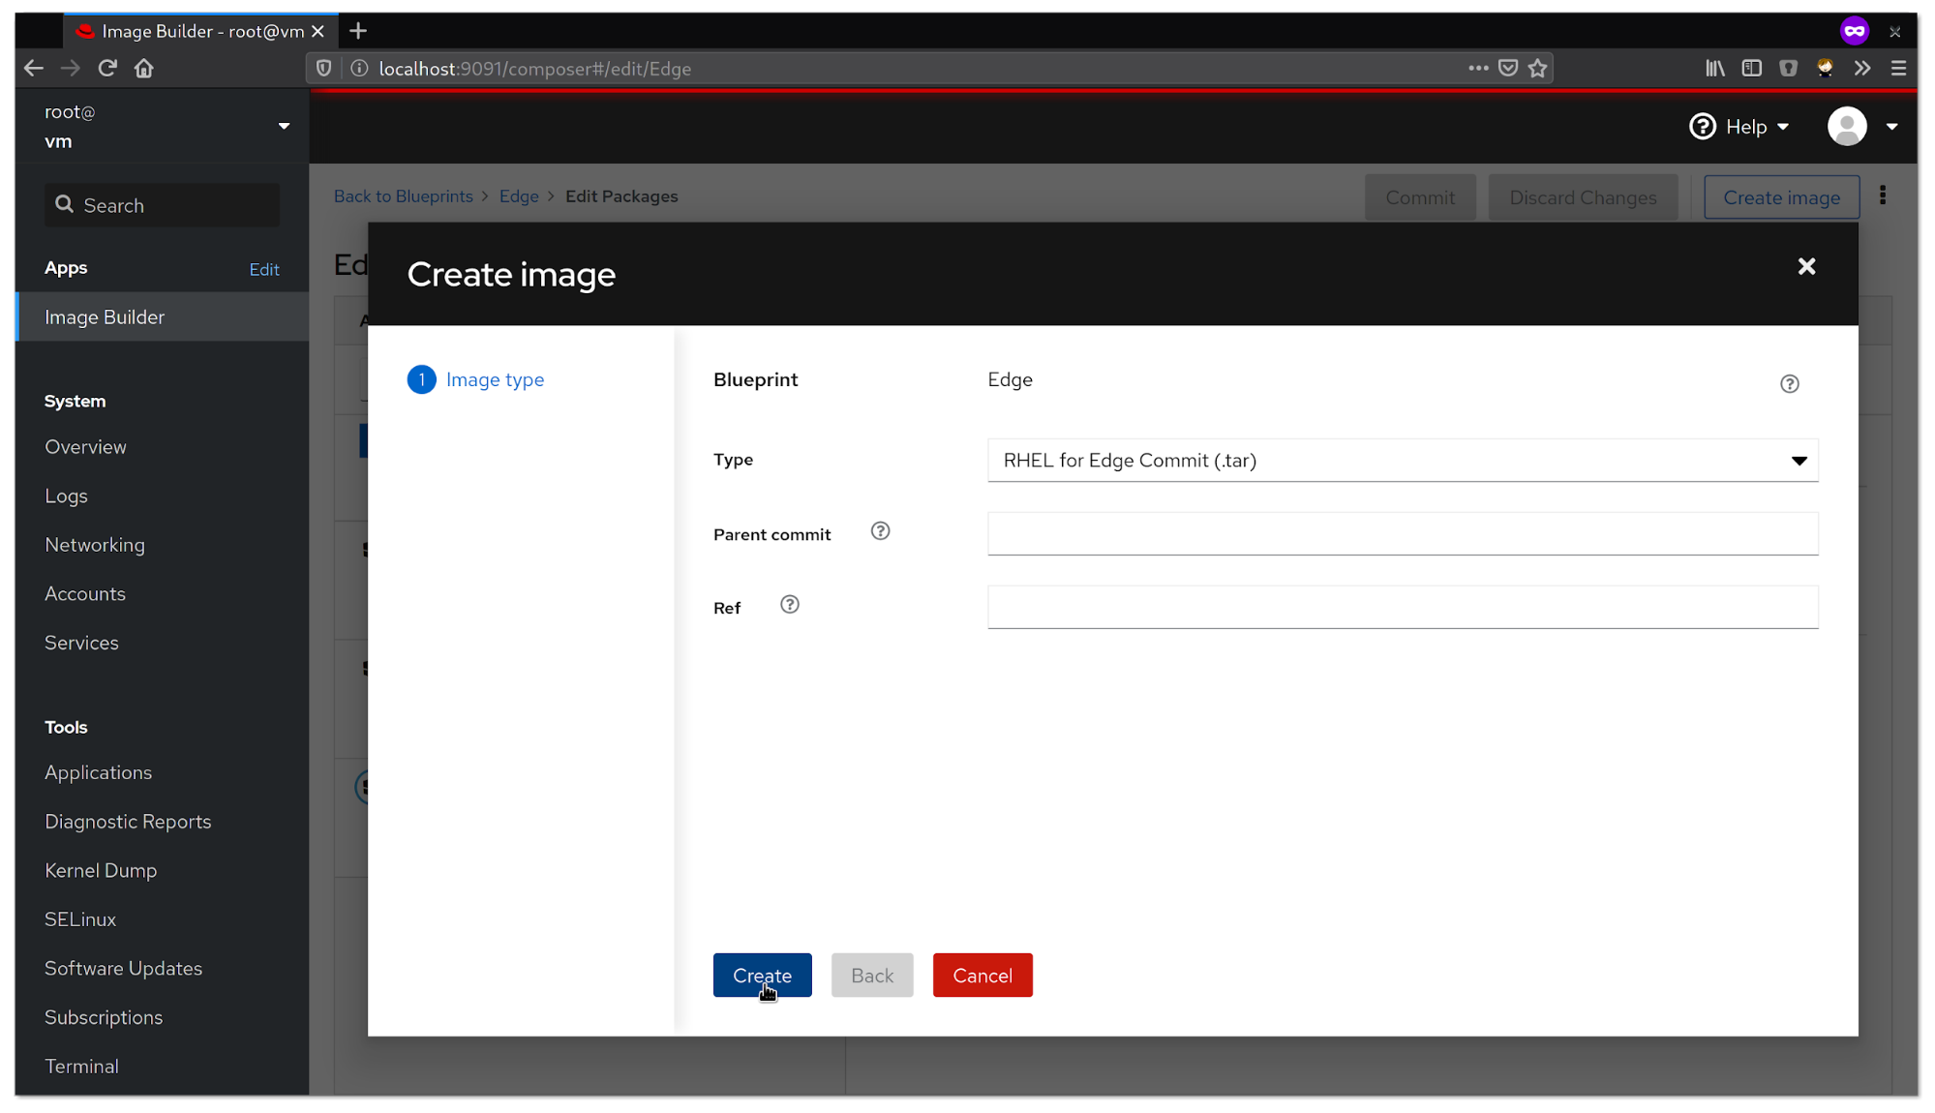The height and width of the screenshot is (1113, 1935).
Task: Click the Parent commit help icon
Action: (880, 531)
